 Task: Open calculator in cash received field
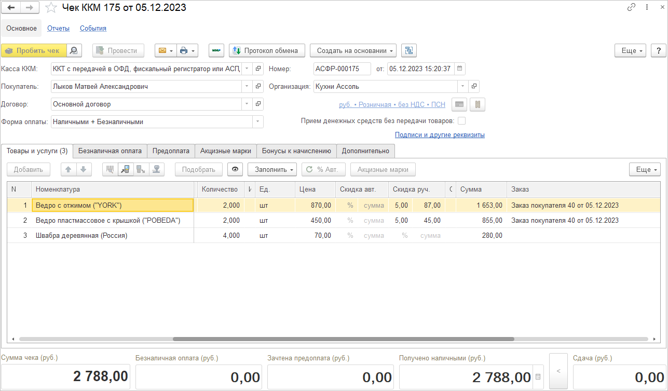pos(538,377)
